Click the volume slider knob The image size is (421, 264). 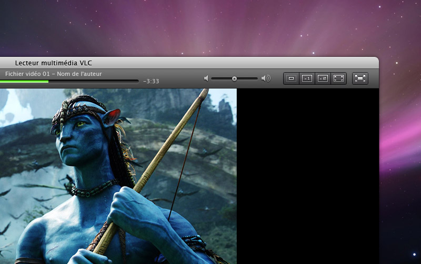[x=234, y=79]
